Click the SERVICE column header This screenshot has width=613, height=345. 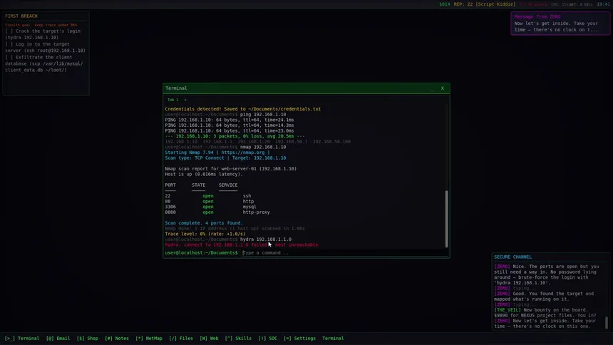tap(228, 185)
